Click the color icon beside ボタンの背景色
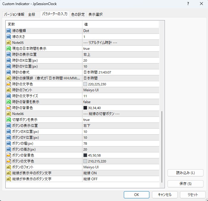Screen dimensions: 208x201 (x=9, y=155)
